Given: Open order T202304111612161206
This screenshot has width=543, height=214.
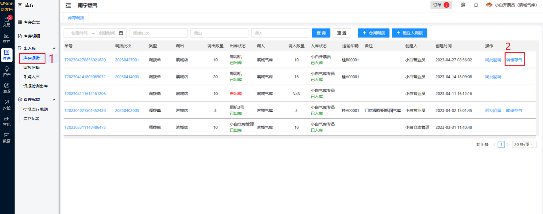Looking at the screenshot, I should point(85,94).
